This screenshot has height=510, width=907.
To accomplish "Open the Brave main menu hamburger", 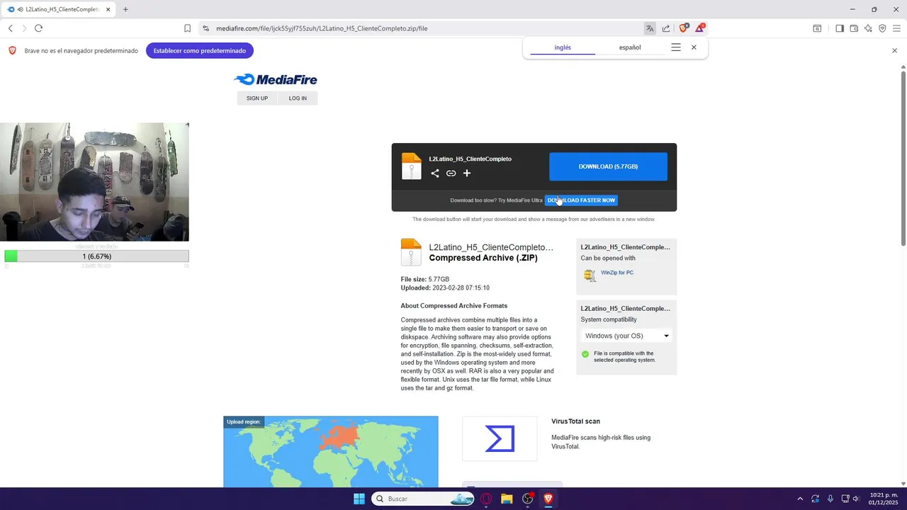I will tap(897, 28).
